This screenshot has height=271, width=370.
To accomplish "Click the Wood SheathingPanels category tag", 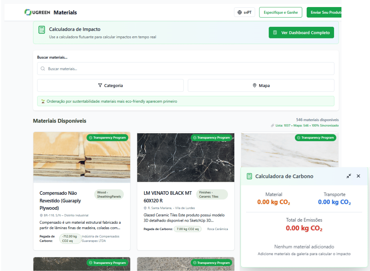I will pos(109,194).
